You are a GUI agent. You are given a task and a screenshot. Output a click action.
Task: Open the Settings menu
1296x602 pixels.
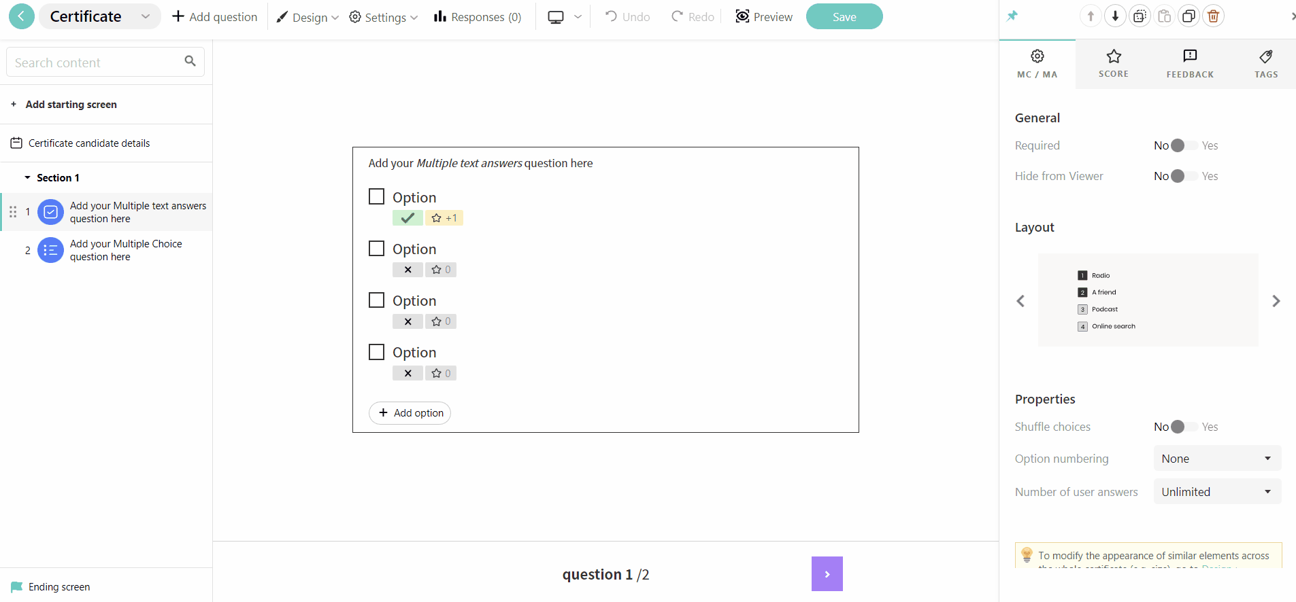(x=383, y=16)
